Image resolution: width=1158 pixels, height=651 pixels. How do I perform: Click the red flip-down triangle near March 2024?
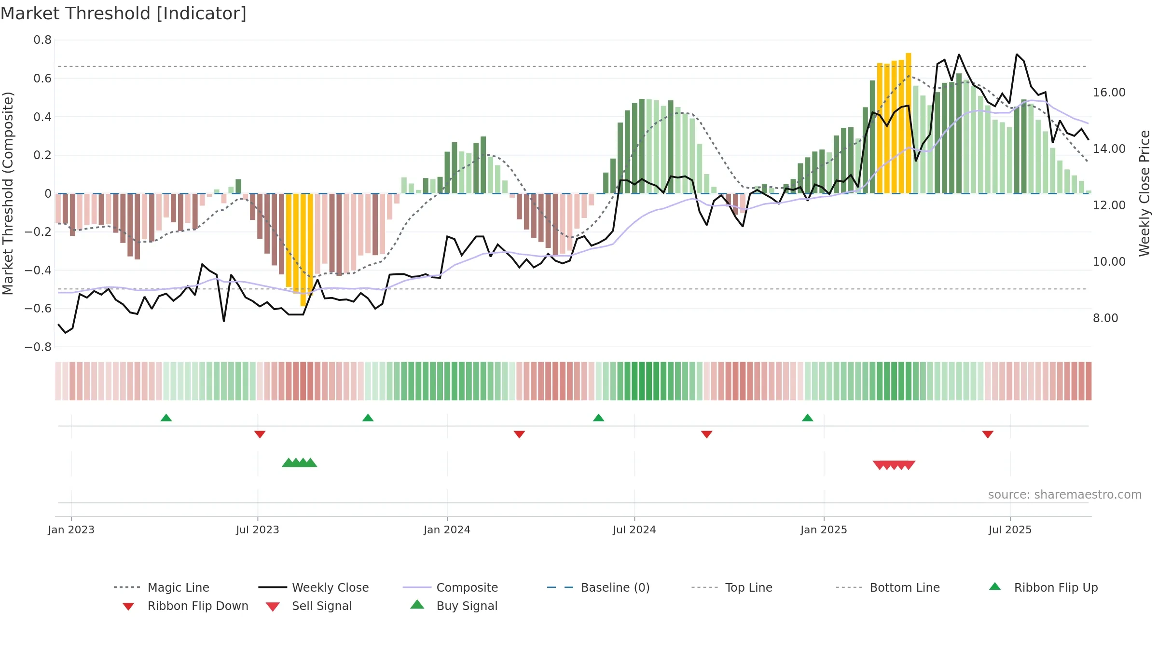pyautogui.click(x=519, y=434)
